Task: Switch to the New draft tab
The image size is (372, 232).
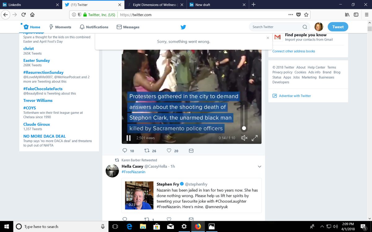Action: coord(218,5)
